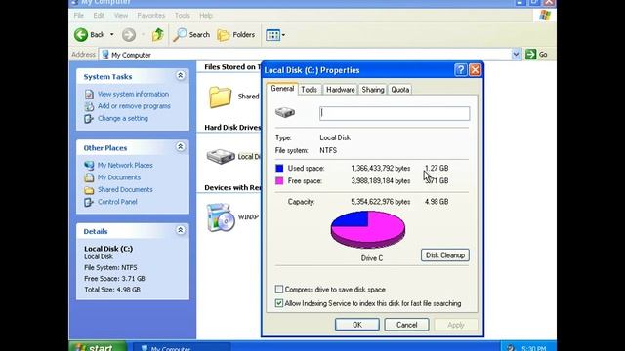This screenshot has width=625, height=351.
Task: Click the drive icon in Properties dialog
Action: pyautogui.click(x=285, y=113)
